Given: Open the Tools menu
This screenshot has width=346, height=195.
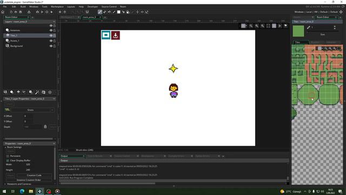Looking at the screenshot, I should point(44,6).
